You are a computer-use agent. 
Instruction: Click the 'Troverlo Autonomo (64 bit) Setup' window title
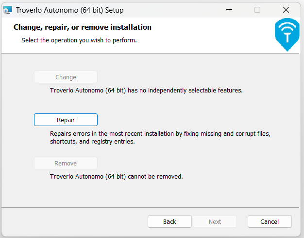click(69, 10)
